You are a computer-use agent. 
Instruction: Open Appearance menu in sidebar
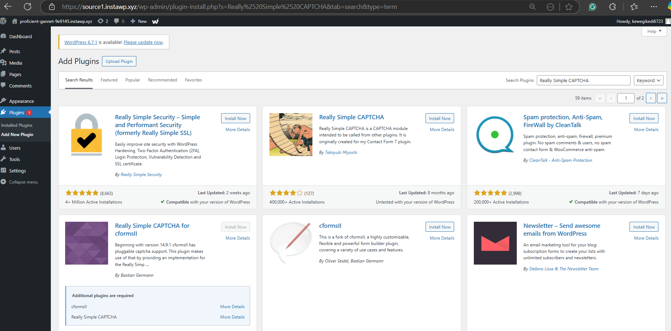(x=21, y=101)
